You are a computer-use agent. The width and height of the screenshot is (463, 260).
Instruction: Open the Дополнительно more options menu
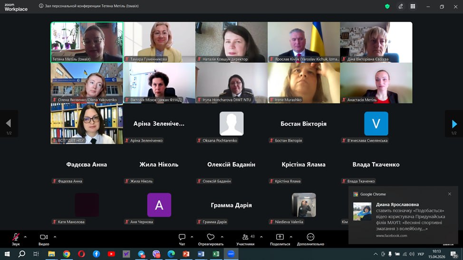[310, 237]
